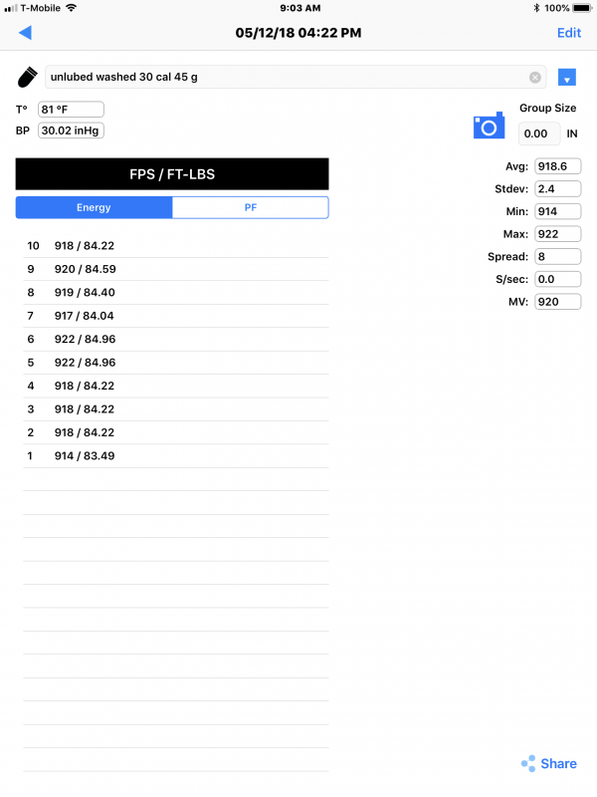Tap the bullet icon beside description
Screen dimensions: 597x797
[x=28, y=78]
